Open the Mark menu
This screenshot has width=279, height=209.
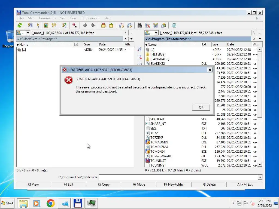point(31,18)
